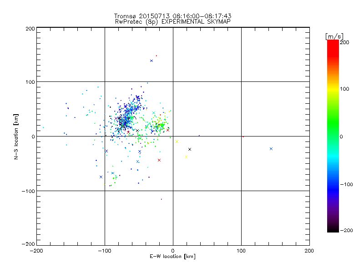This screenshot has height=273, width=364.
Task: Select the red point on the 100 km east gridline
Action: (x=243, y=137)
